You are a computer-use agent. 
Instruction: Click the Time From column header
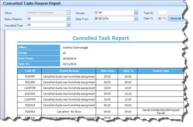[107, 71]
